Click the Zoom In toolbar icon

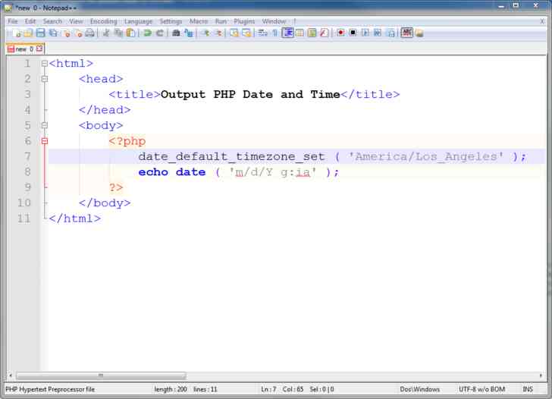click(x=205, y=33)
